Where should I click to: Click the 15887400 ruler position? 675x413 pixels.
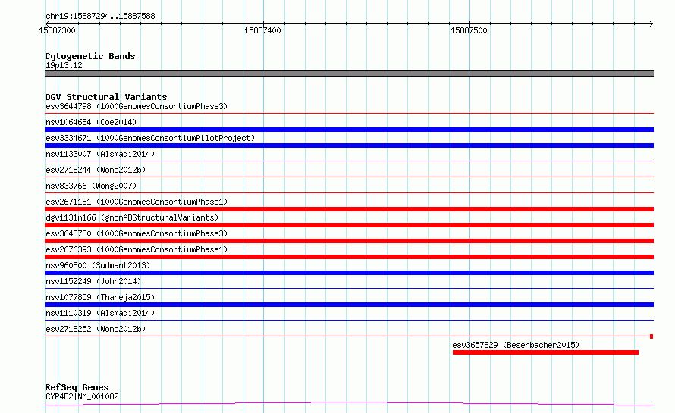[x=262, y=30]
